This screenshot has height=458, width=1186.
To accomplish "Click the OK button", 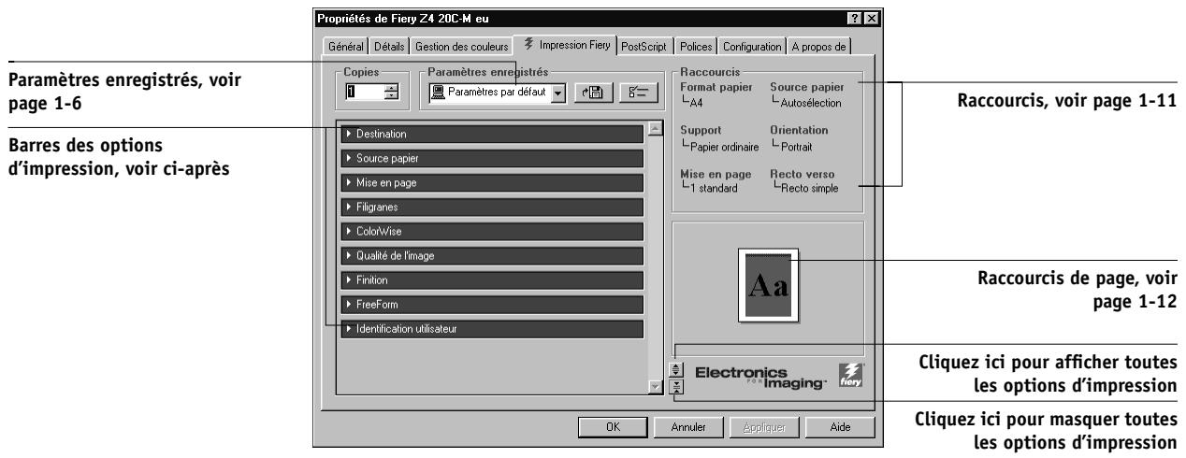I will tap(614, 427).
